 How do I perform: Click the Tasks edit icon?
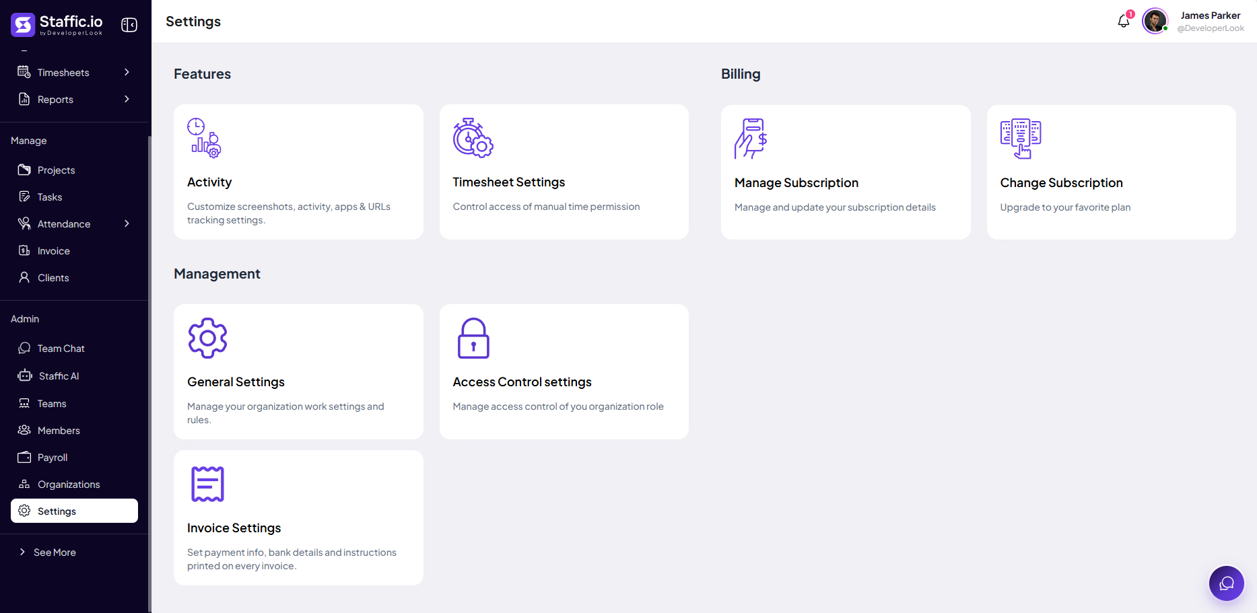[24, 196]
